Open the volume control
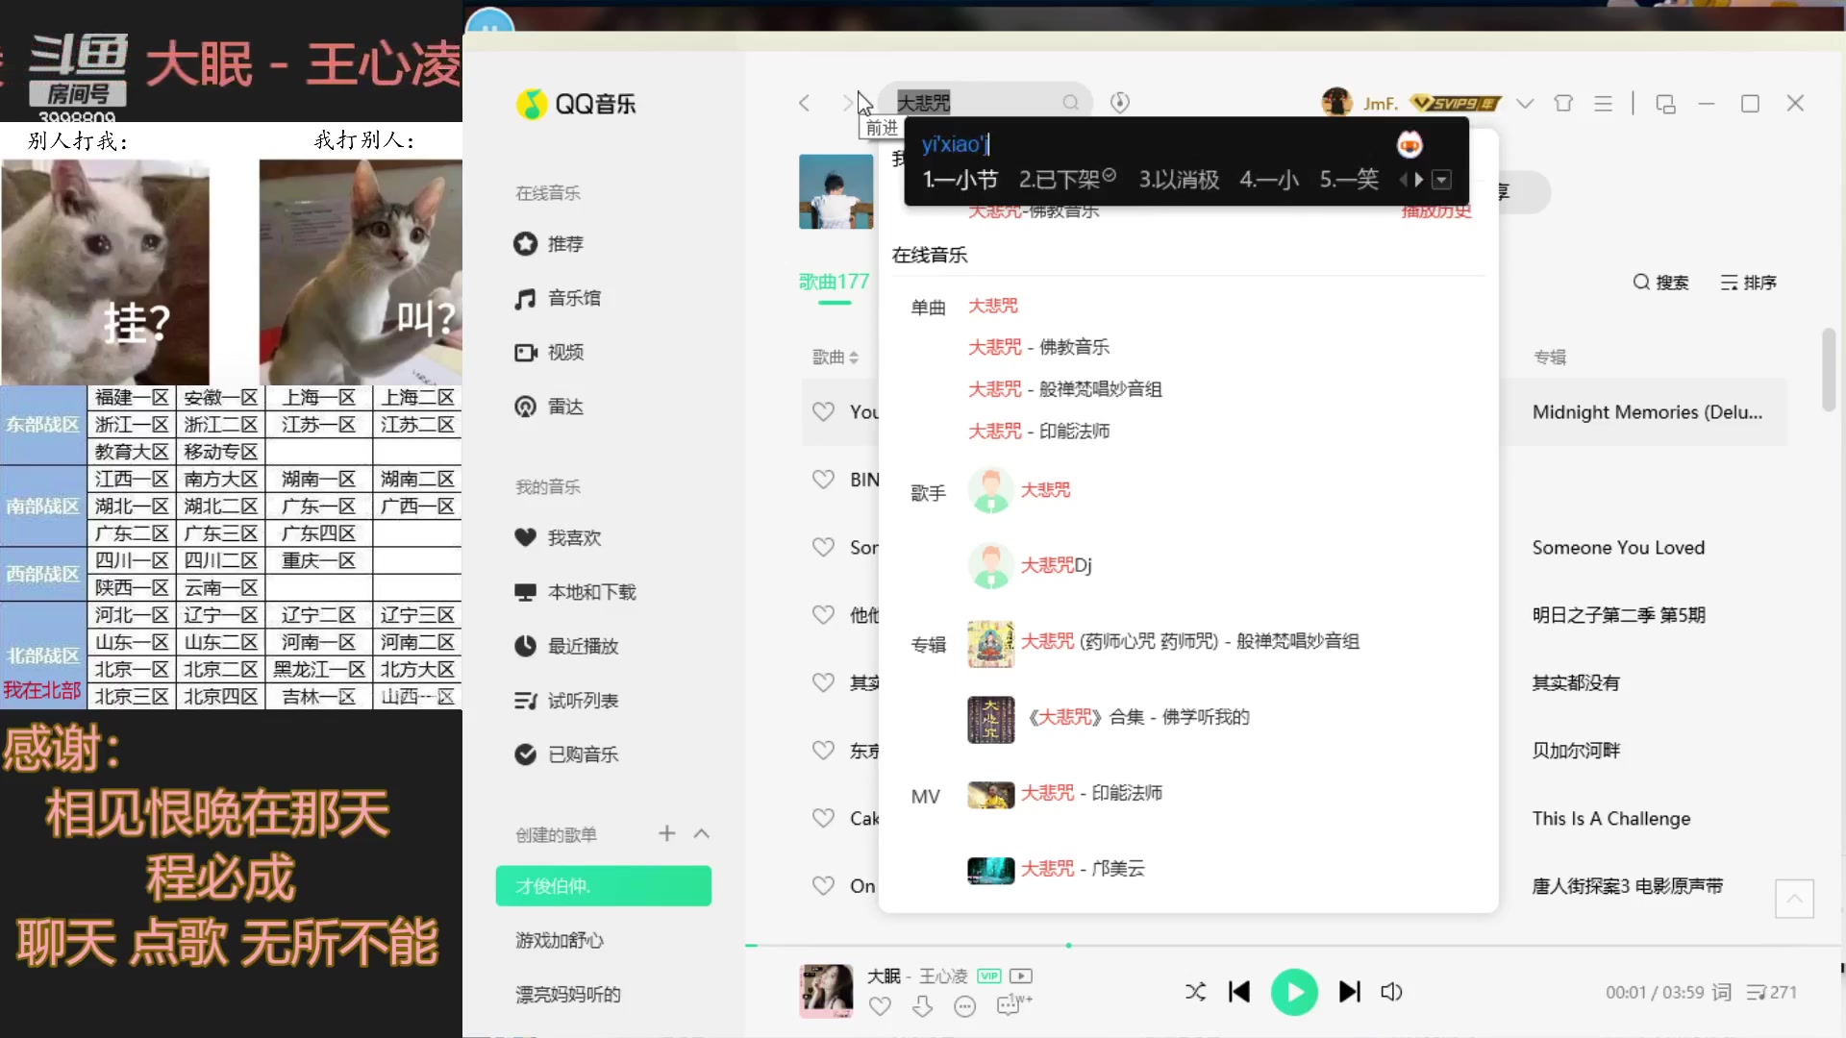The height and width of the screenshot is (1038, 1846). pos(1391,992)
